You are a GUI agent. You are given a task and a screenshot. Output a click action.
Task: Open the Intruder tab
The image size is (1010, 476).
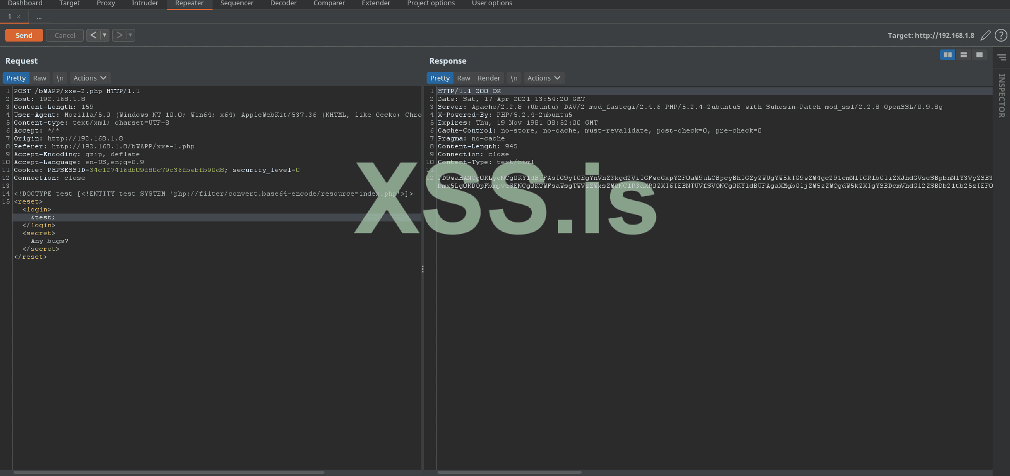(145, 4)
